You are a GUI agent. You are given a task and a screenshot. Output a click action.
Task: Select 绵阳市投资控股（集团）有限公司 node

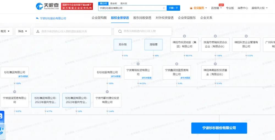point(184,44)
